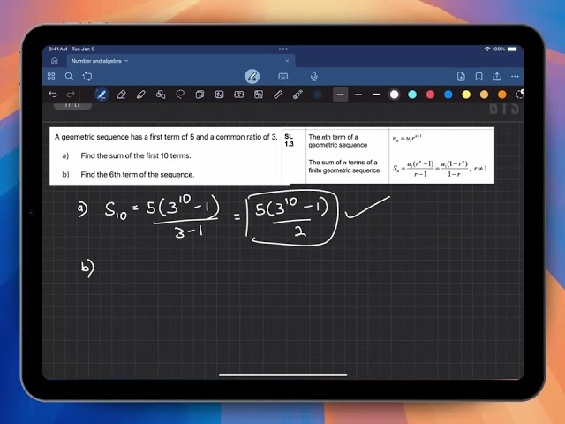Screen dimensions: 565x424
Task: Open the stickers and elements tool
Action: click(200, 95)
